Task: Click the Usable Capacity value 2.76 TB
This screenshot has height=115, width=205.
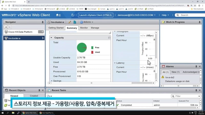Action: [81, 57]
